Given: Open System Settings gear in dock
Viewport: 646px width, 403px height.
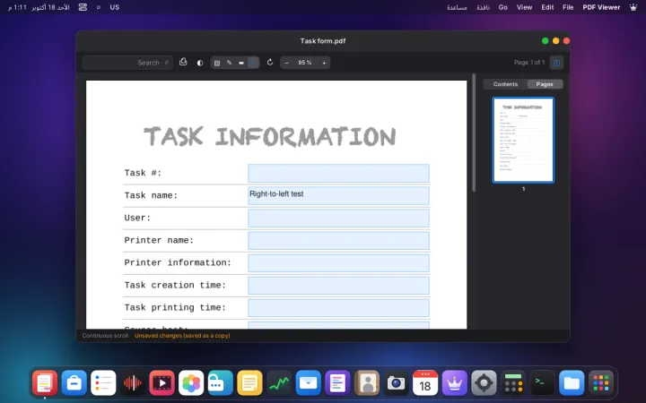Looking at the screenshot, I should [x=484, y=383].
